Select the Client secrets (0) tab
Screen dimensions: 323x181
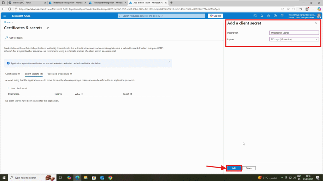pos(33,74)
